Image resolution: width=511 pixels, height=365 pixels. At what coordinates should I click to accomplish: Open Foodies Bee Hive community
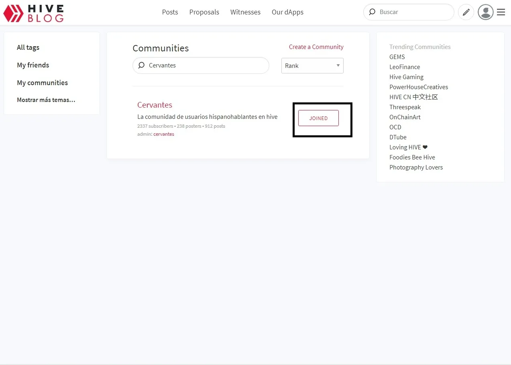coord(412,157)
